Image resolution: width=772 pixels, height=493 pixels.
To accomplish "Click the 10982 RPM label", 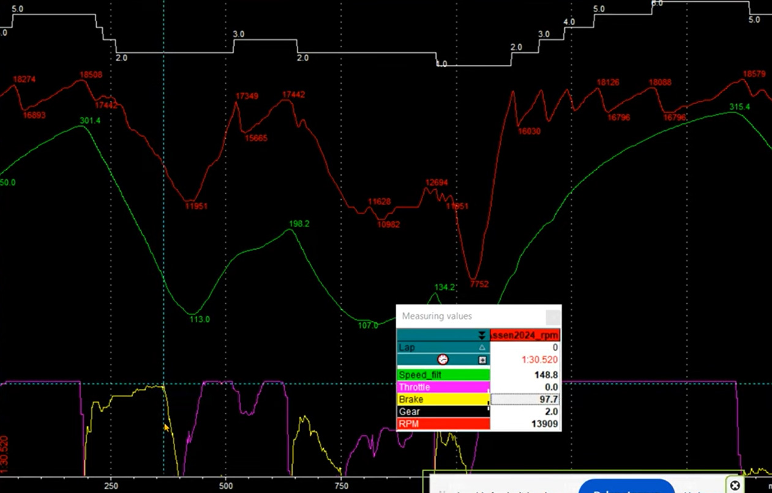I will (388, 224).
